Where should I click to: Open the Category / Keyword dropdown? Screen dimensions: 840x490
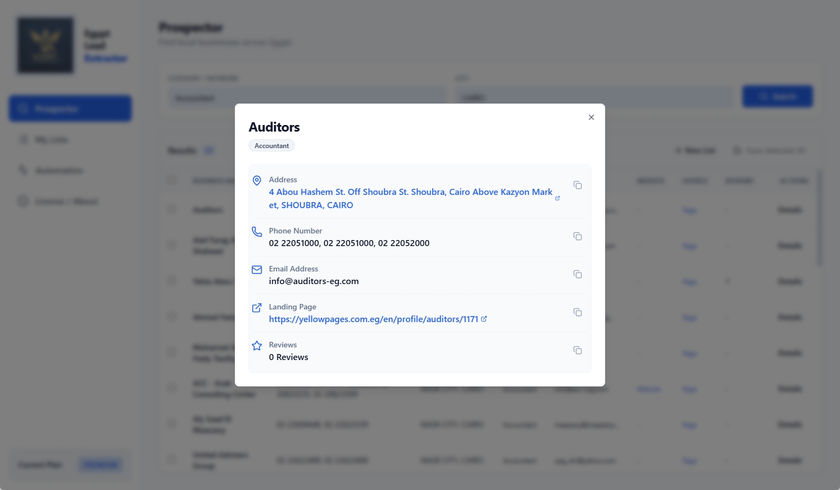pyautogui.click(x=307, y=97)
